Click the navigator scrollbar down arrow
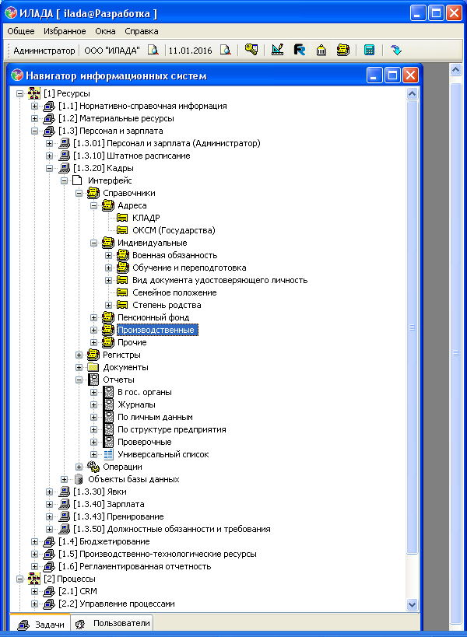The width and height of the screenshot is (467, 637). 412,604
